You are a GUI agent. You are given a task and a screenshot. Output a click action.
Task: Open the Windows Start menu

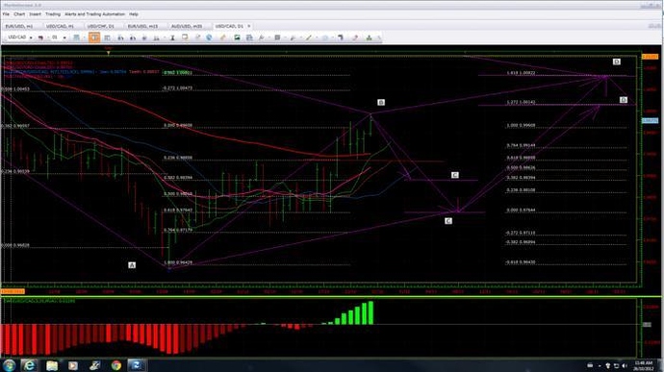pos(9,365)
